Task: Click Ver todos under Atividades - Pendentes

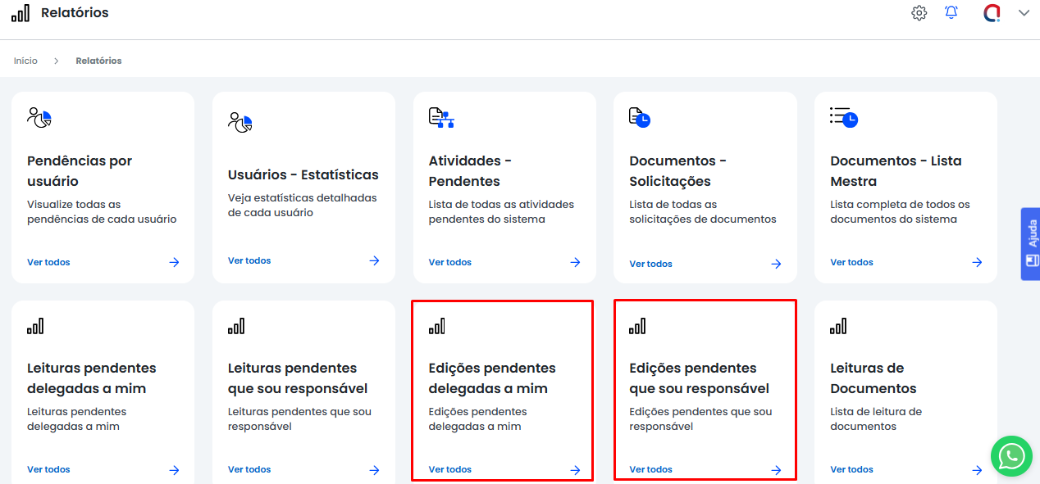Action: pyautogui.click(x=449, y=262)
